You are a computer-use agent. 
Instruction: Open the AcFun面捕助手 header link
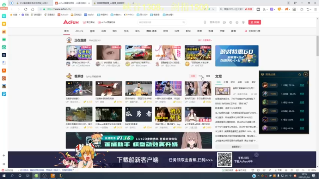106,22
